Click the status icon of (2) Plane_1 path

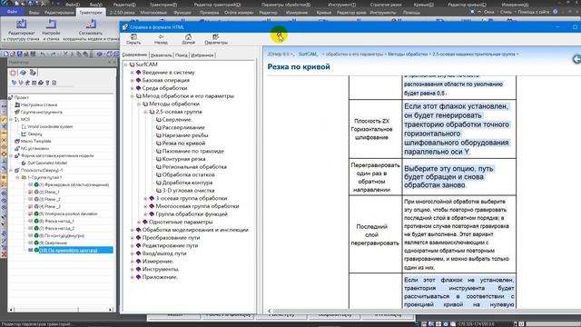36,192
